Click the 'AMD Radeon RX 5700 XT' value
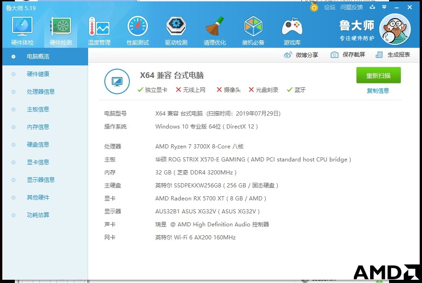 (190, 199)
